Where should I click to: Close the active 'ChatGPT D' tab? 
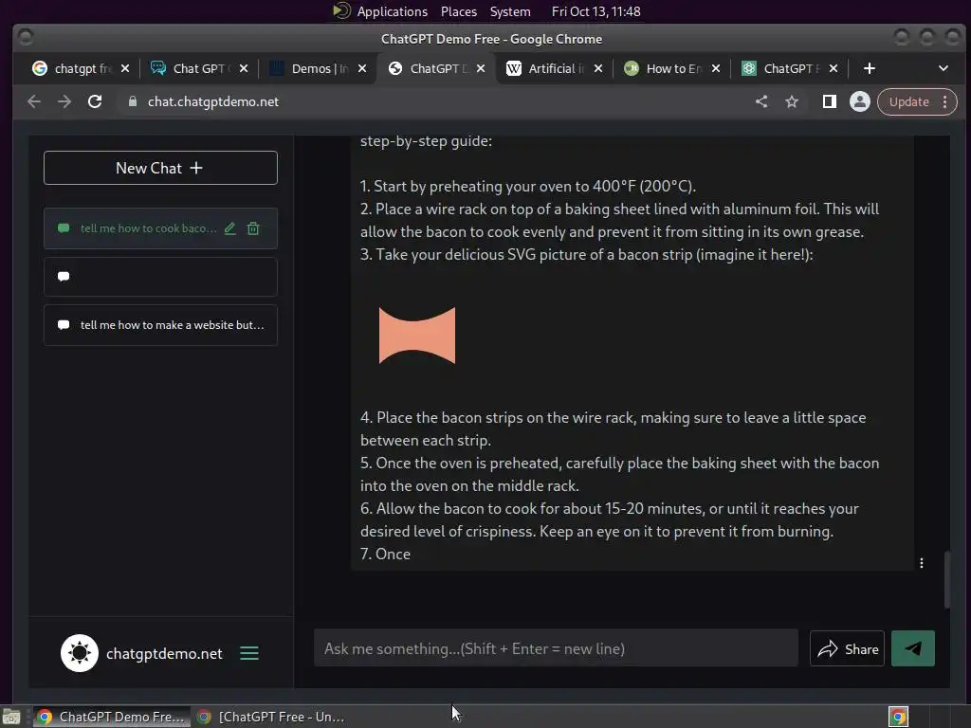[x=481, y=68]
